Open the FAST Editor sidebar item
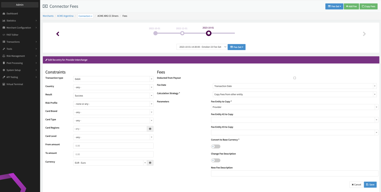Screen dimensions: 381x192 13,35
